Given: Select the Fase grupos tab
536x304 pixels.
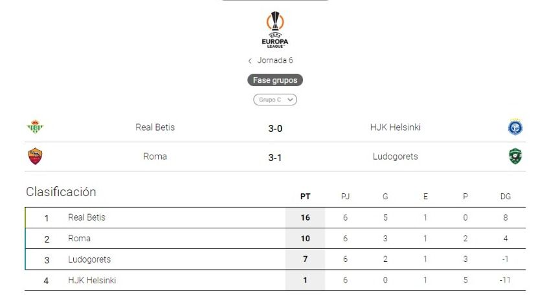Looking at the screenshot, I should coord(275,80).
